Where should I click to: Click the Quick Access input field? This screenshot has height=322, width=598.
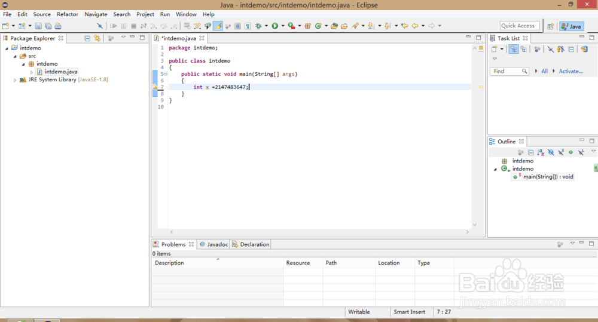[x=520, y=26]
